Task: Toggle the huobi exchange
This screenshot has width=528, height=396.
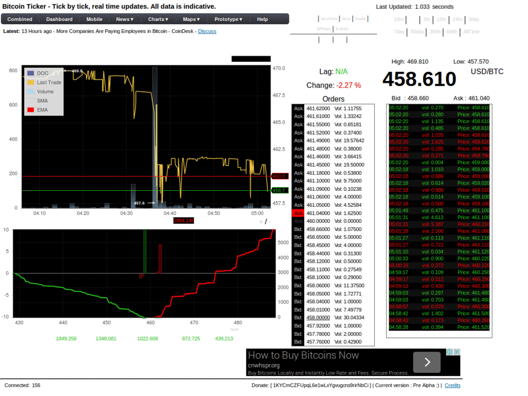Action: coord(360,19)
